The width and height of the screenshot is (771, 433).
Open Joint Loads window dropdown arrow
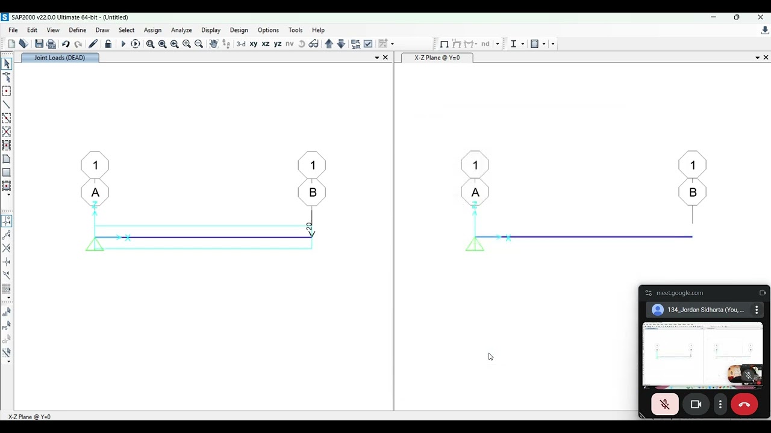pos(377,58)
